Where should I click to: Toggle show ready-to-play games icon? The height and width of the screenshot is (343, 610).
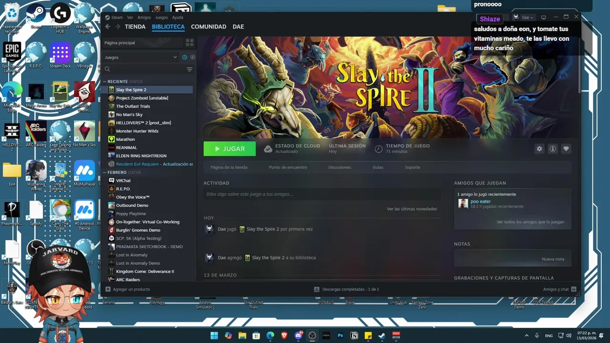193,57
